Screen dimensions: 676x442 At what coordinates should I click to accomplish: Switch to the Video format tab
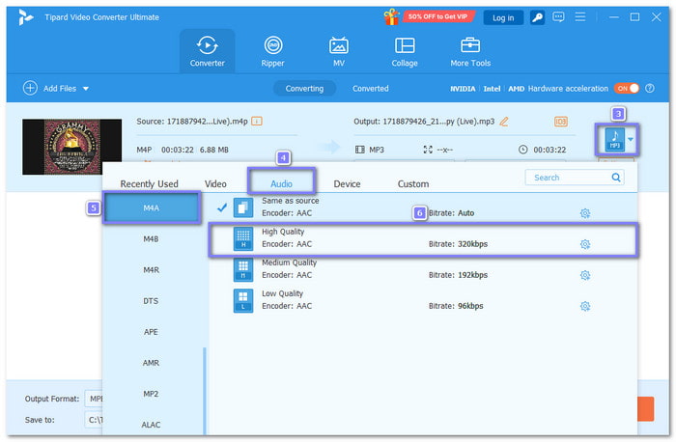[215, 183]
